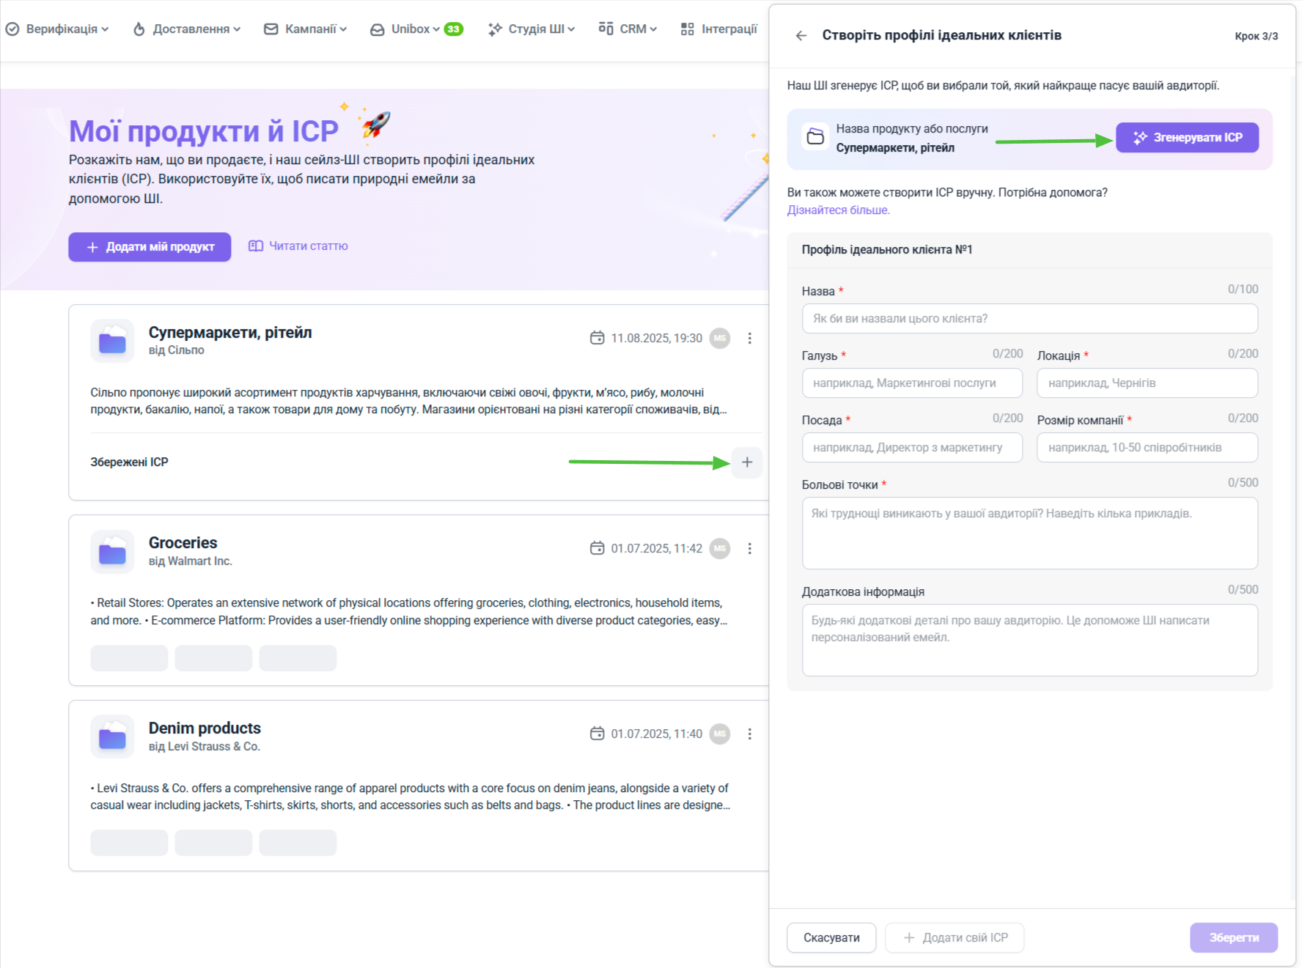Screen dimensions: 1302x968
Task: Open the Кампанії dropdown menu
Action: coord(306,29)
